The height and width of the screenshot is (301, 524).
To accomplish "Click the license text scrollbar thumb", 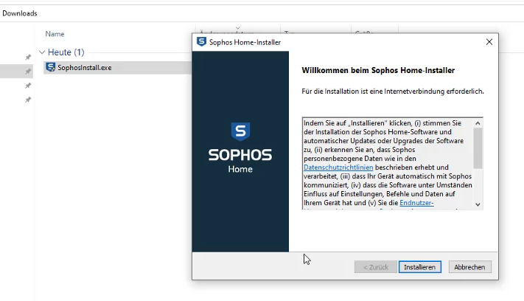I will pyautogui.click(x=478, y=148).
